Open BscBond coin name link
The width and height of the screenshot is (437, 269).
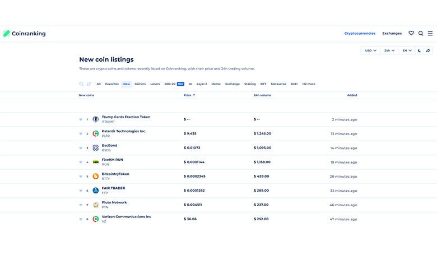tap(109, 146)
